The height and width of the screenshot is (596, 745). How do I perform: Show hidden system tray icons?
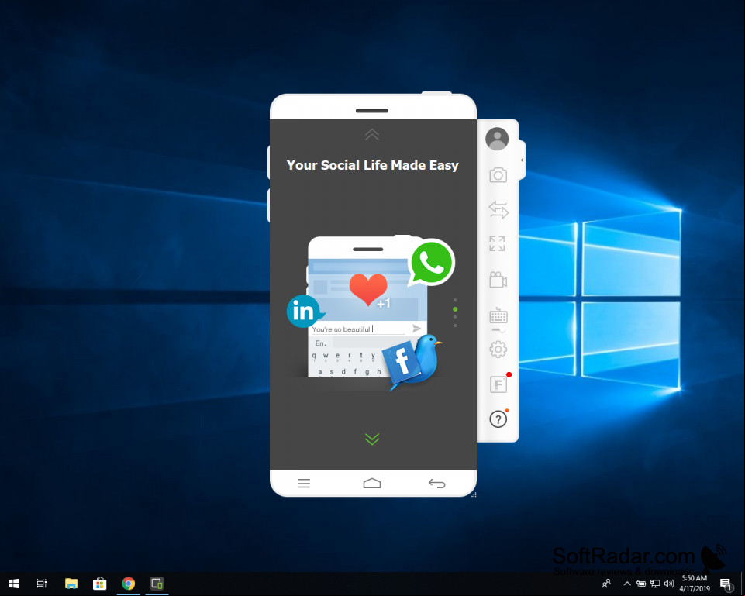(x=627, y=584)
